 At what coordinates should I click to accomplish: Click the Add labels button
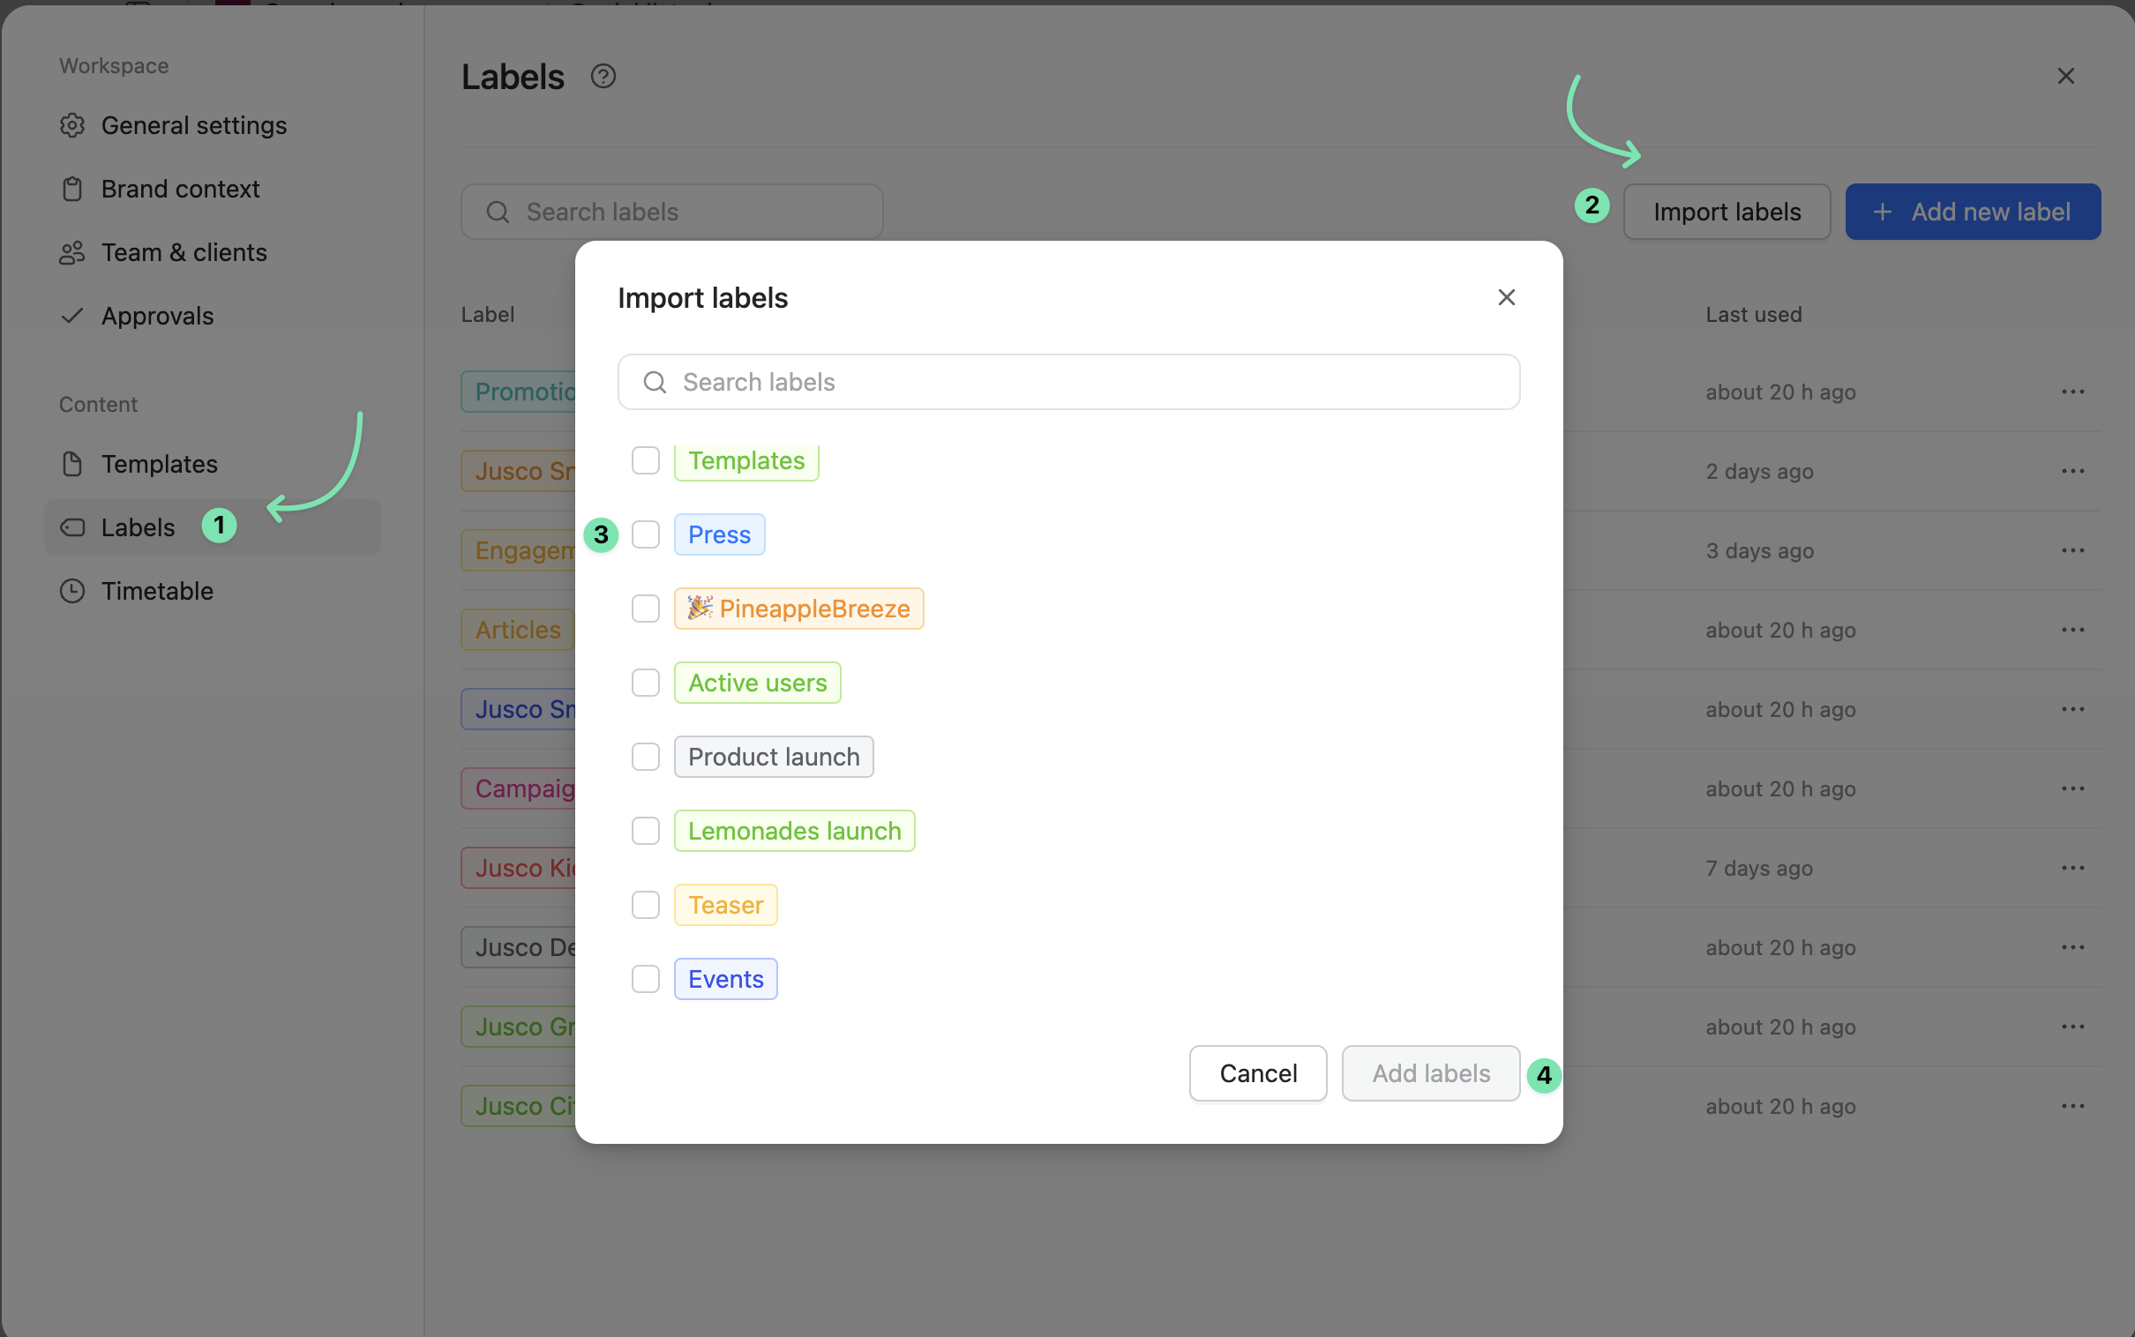(1431, 1073)
